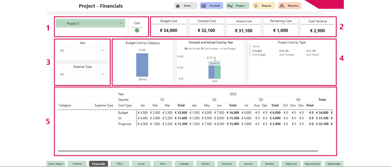Click the Actual Cost card

(x=244, y=27)
